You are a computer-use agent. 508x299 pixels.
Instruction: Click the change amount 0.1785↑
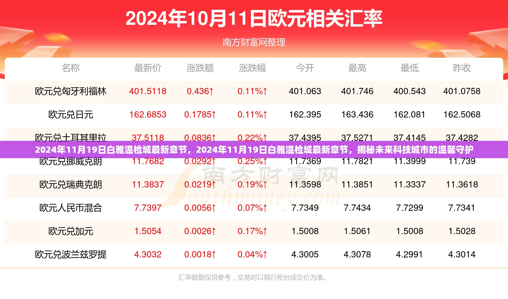coord(200,115)
